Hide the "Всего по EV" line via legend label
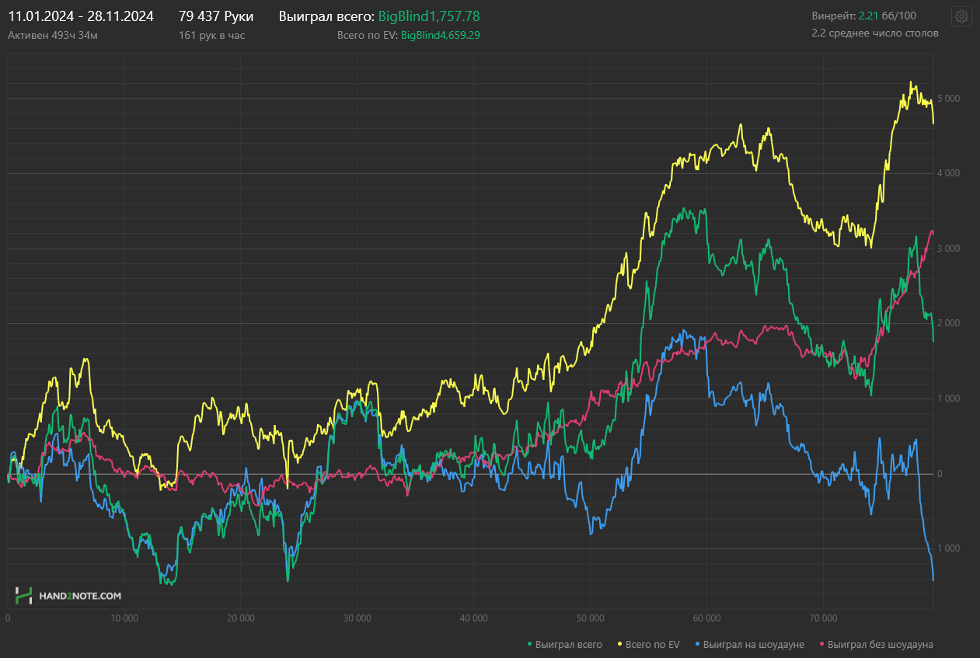The image size is (980, 658). [653, 644]
